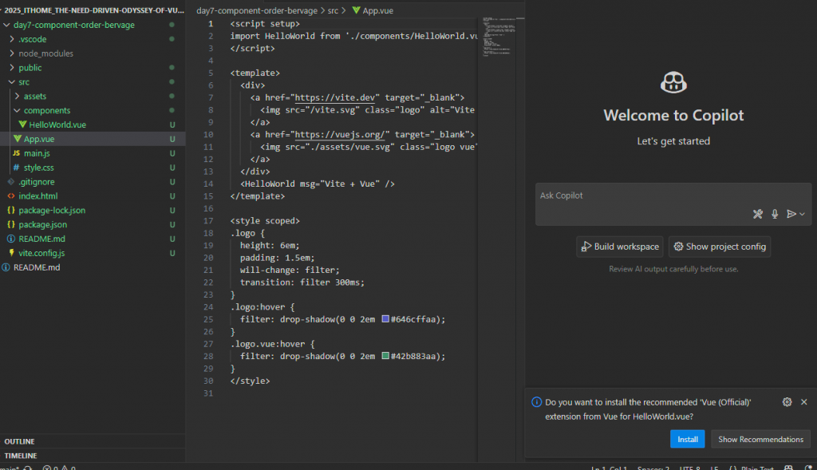
Task: Send the Copilot message
Action: 791,214
